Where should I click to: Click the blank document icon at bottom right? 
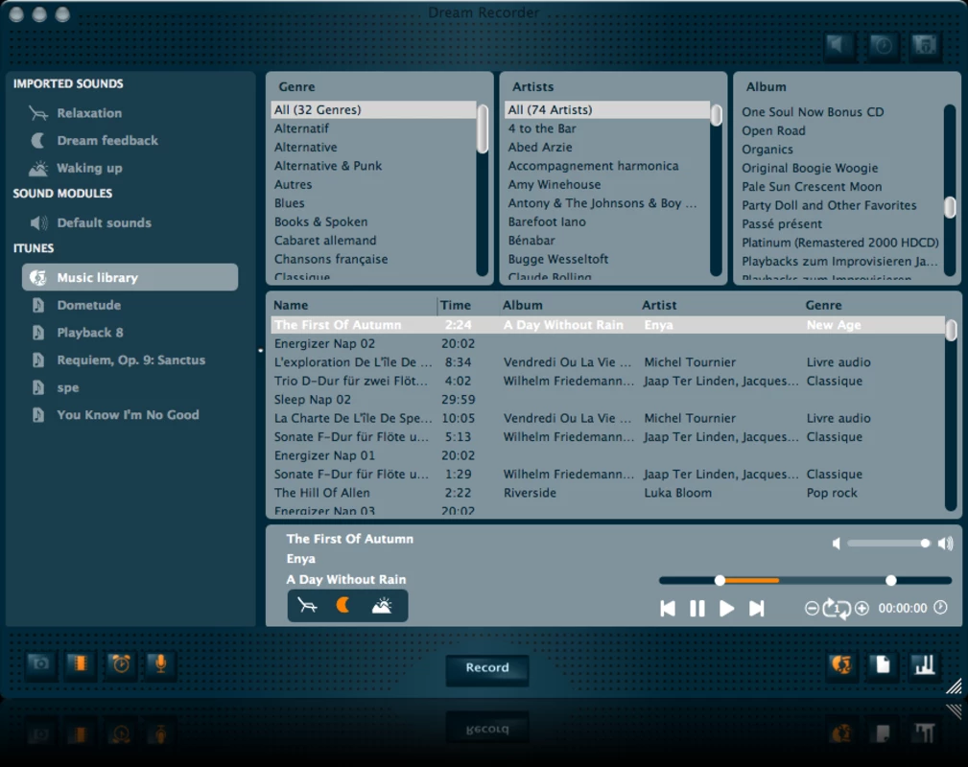click(x=883, y=664)
